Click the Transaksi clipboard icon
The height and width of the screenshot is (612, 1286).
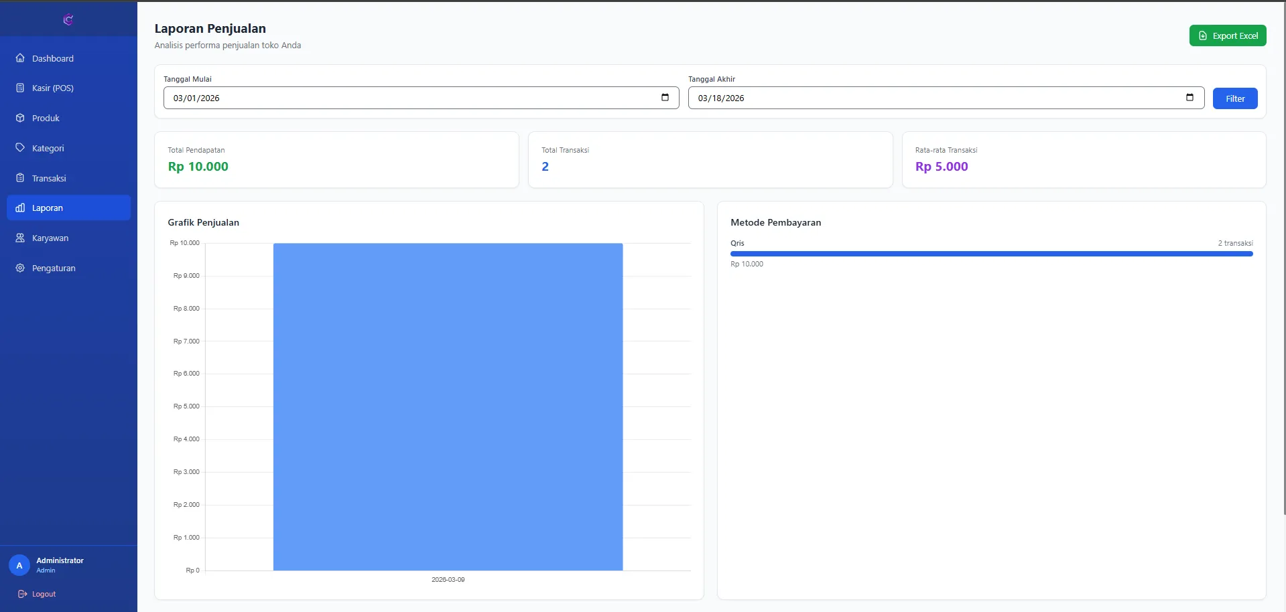pos(20,178)
